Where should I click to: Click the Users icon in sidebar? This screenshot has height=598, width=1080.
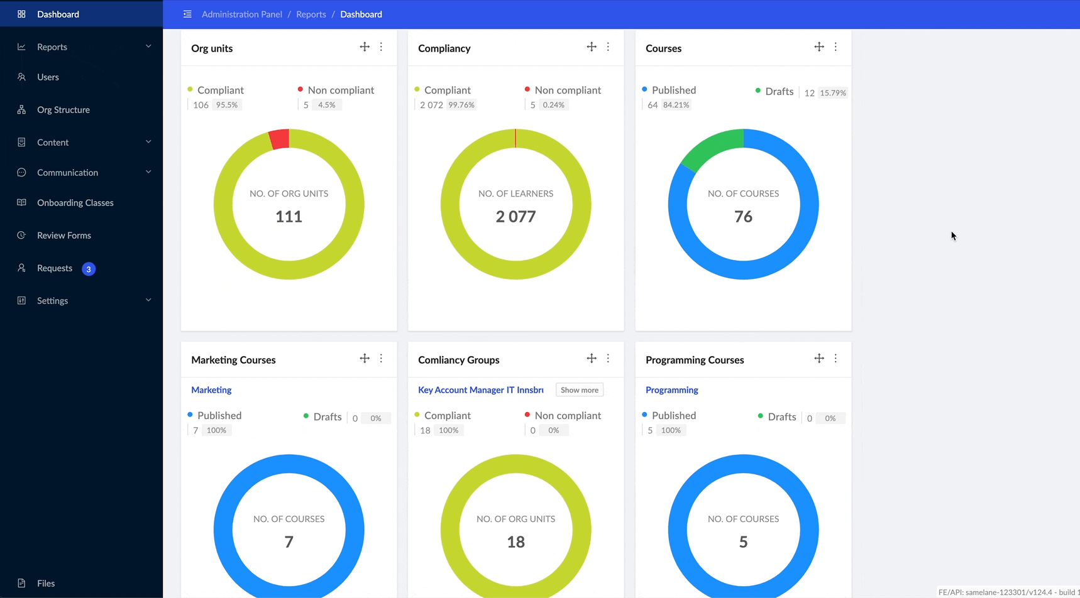(x=21, y=77)
